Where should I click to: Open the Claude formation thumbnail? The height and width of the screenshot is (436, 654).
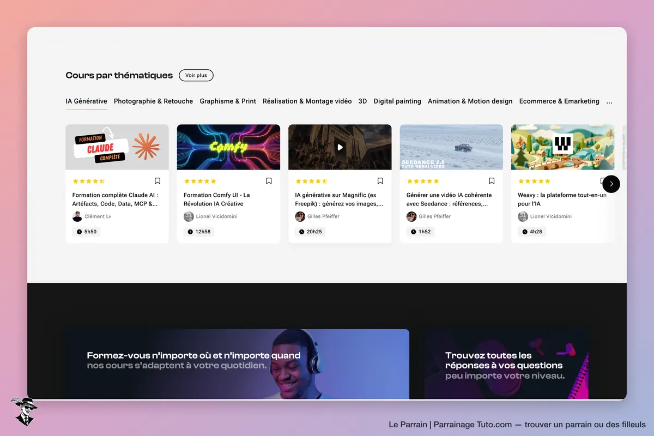click(117, 147)
